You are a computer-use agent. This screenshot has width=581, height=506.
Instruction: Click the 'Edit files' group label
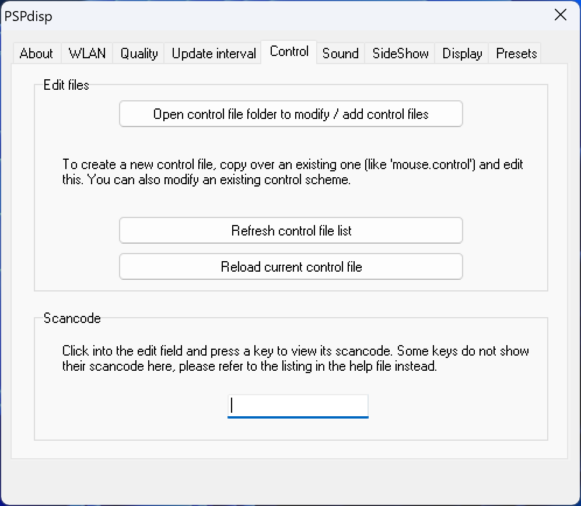coord(66,85)
